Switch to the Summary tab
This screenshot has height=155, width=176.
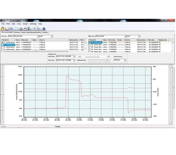17,32
